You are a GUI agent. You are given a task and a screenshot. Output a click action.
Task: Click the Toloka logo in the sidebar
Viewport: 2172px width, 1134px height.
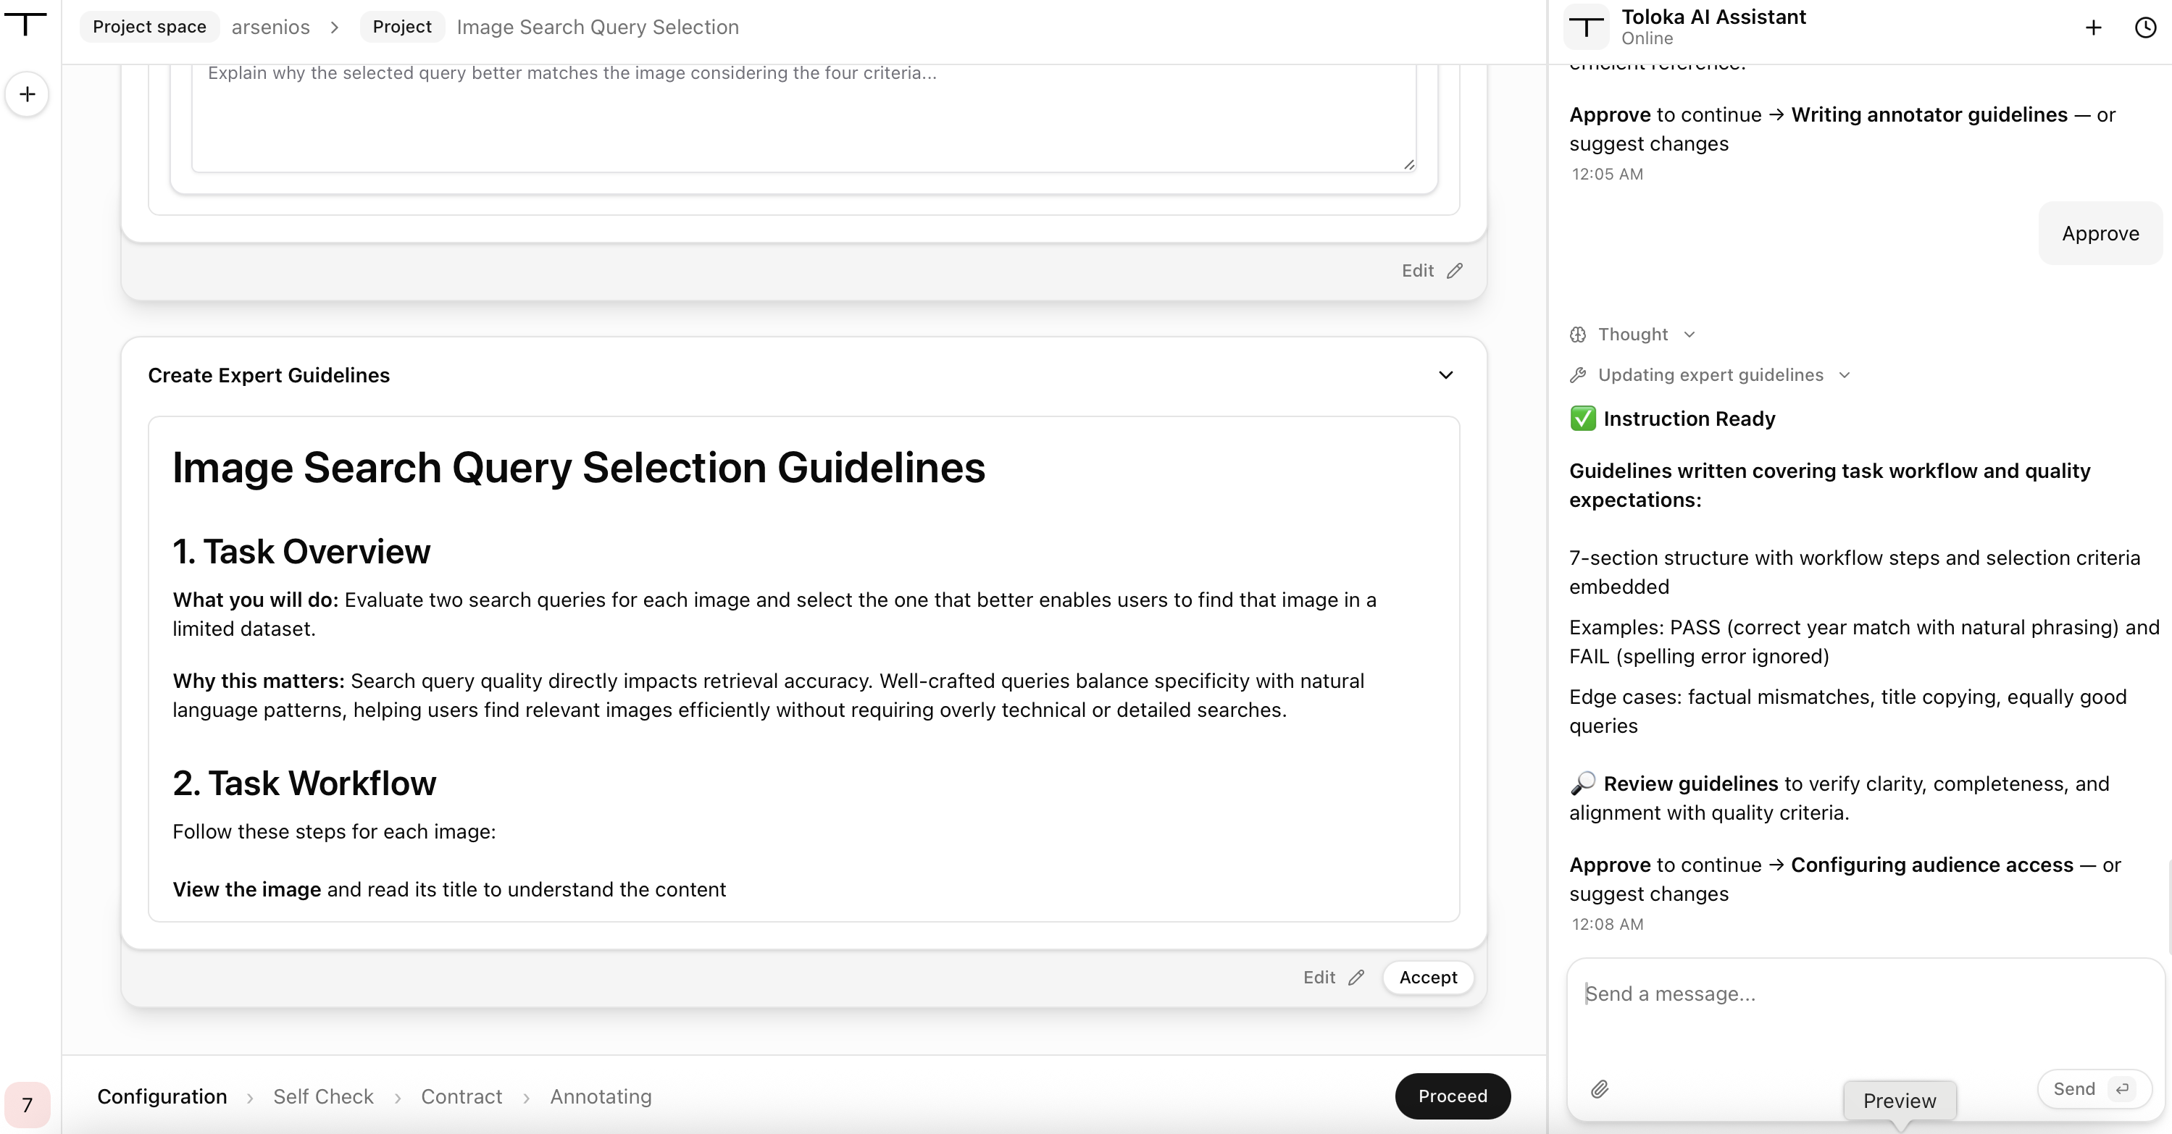pyautogui.click(x=26, y=24)
